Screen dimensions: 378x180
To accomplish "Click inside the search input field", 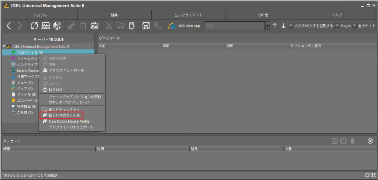I will pos(234,26).
